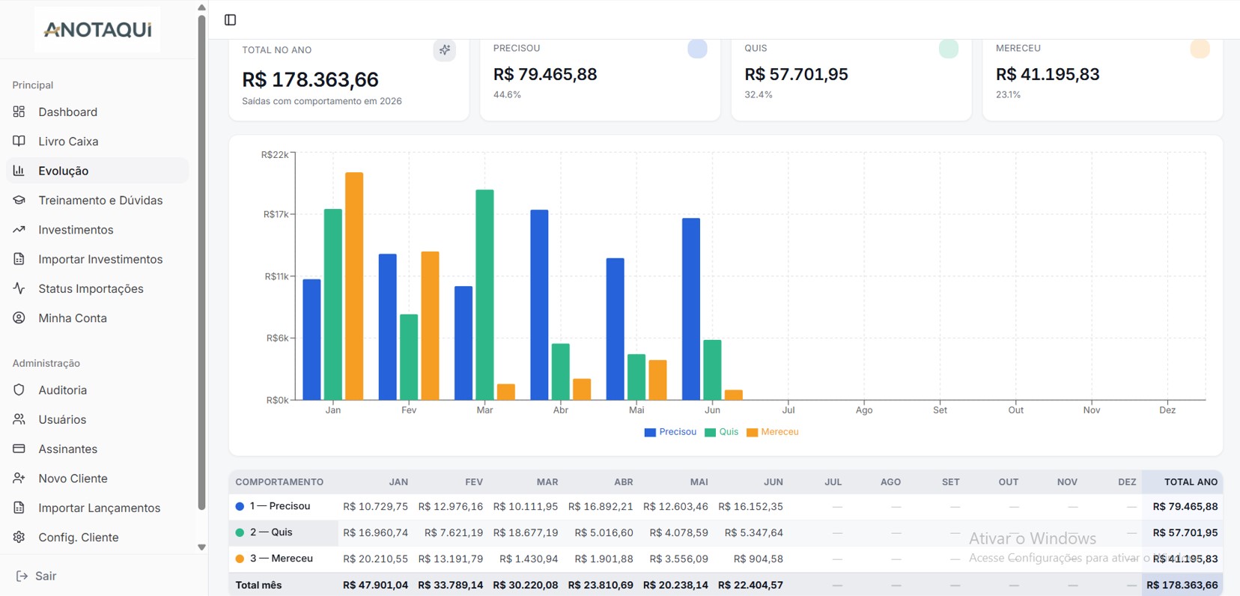Image resolution: width=1240 pixels, height=596 pixels.
Task: Click the March green Quis bar
Action: pyautogui.click(x=484, y=295)
